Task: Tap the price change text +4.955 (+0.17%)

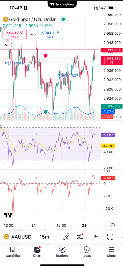Action: pyautogui.click(x=38, y=26)
